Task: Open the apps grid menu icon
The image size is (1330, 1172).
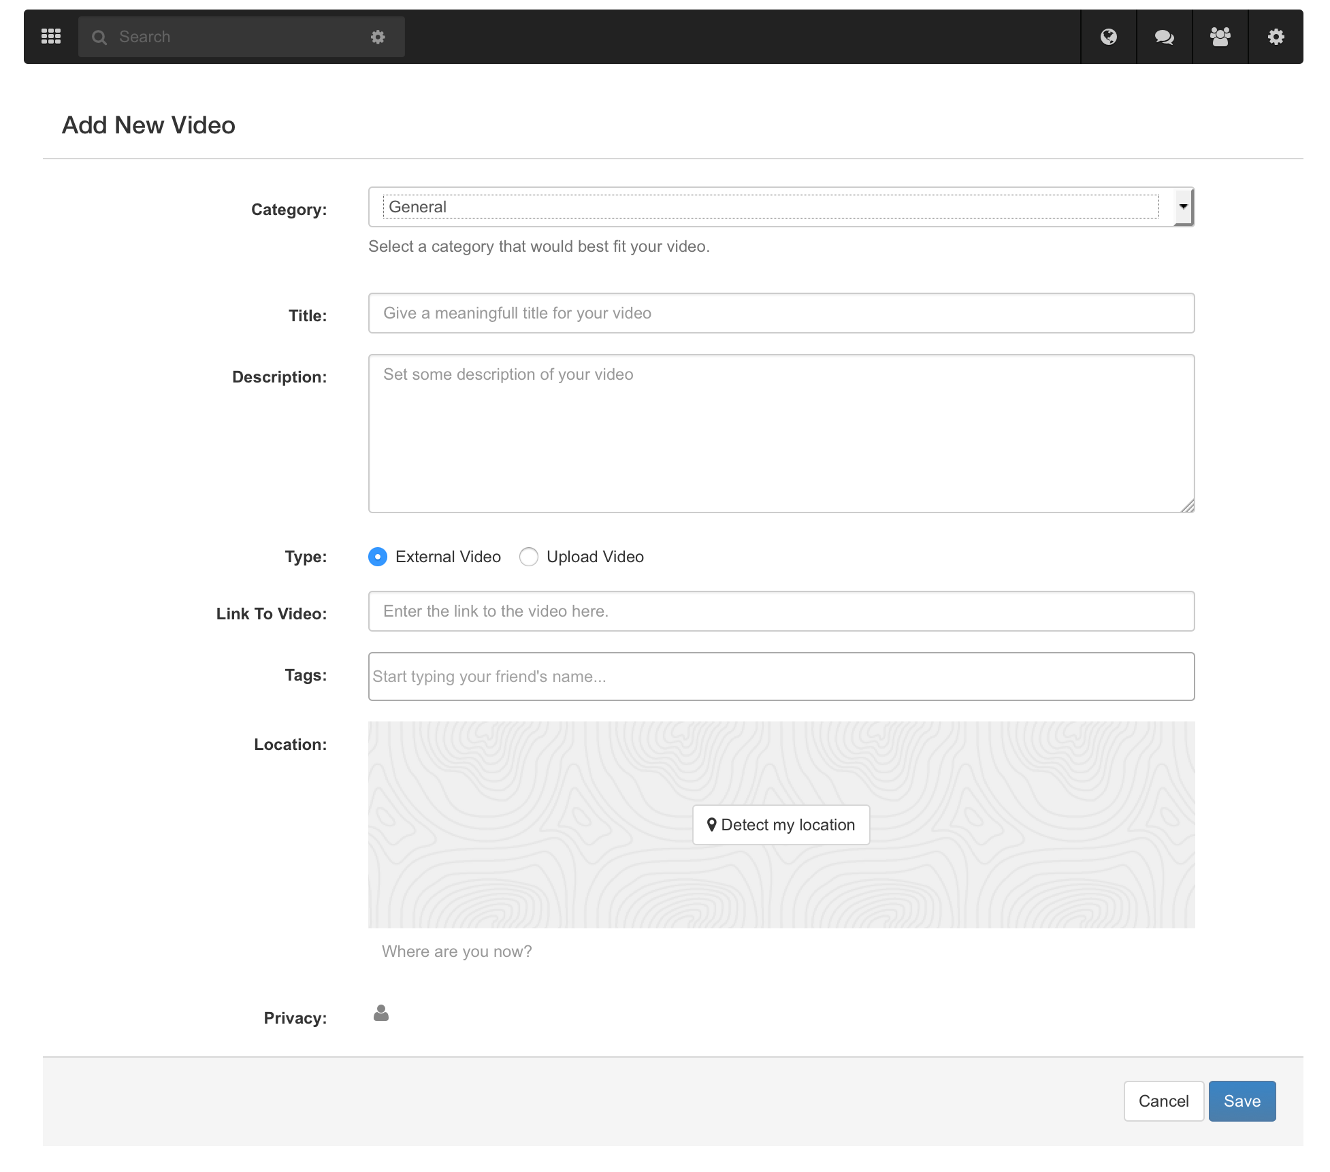Action: pyautogui.click(x=51, y=37)
